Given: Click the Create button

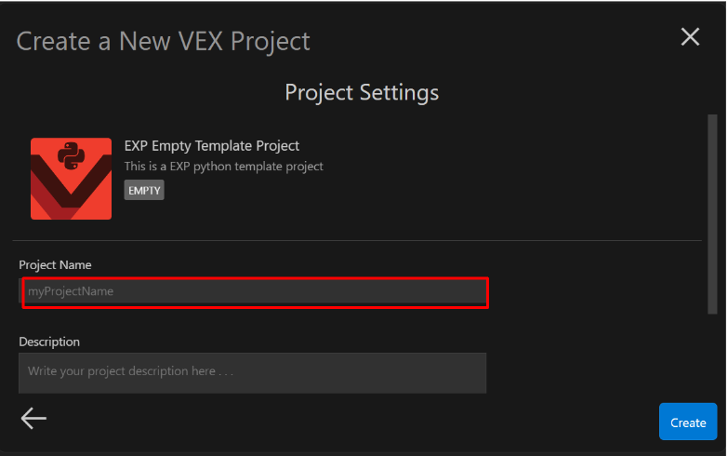Looking at the screenshot, I should pyautogui.click(x=688, y=422).
